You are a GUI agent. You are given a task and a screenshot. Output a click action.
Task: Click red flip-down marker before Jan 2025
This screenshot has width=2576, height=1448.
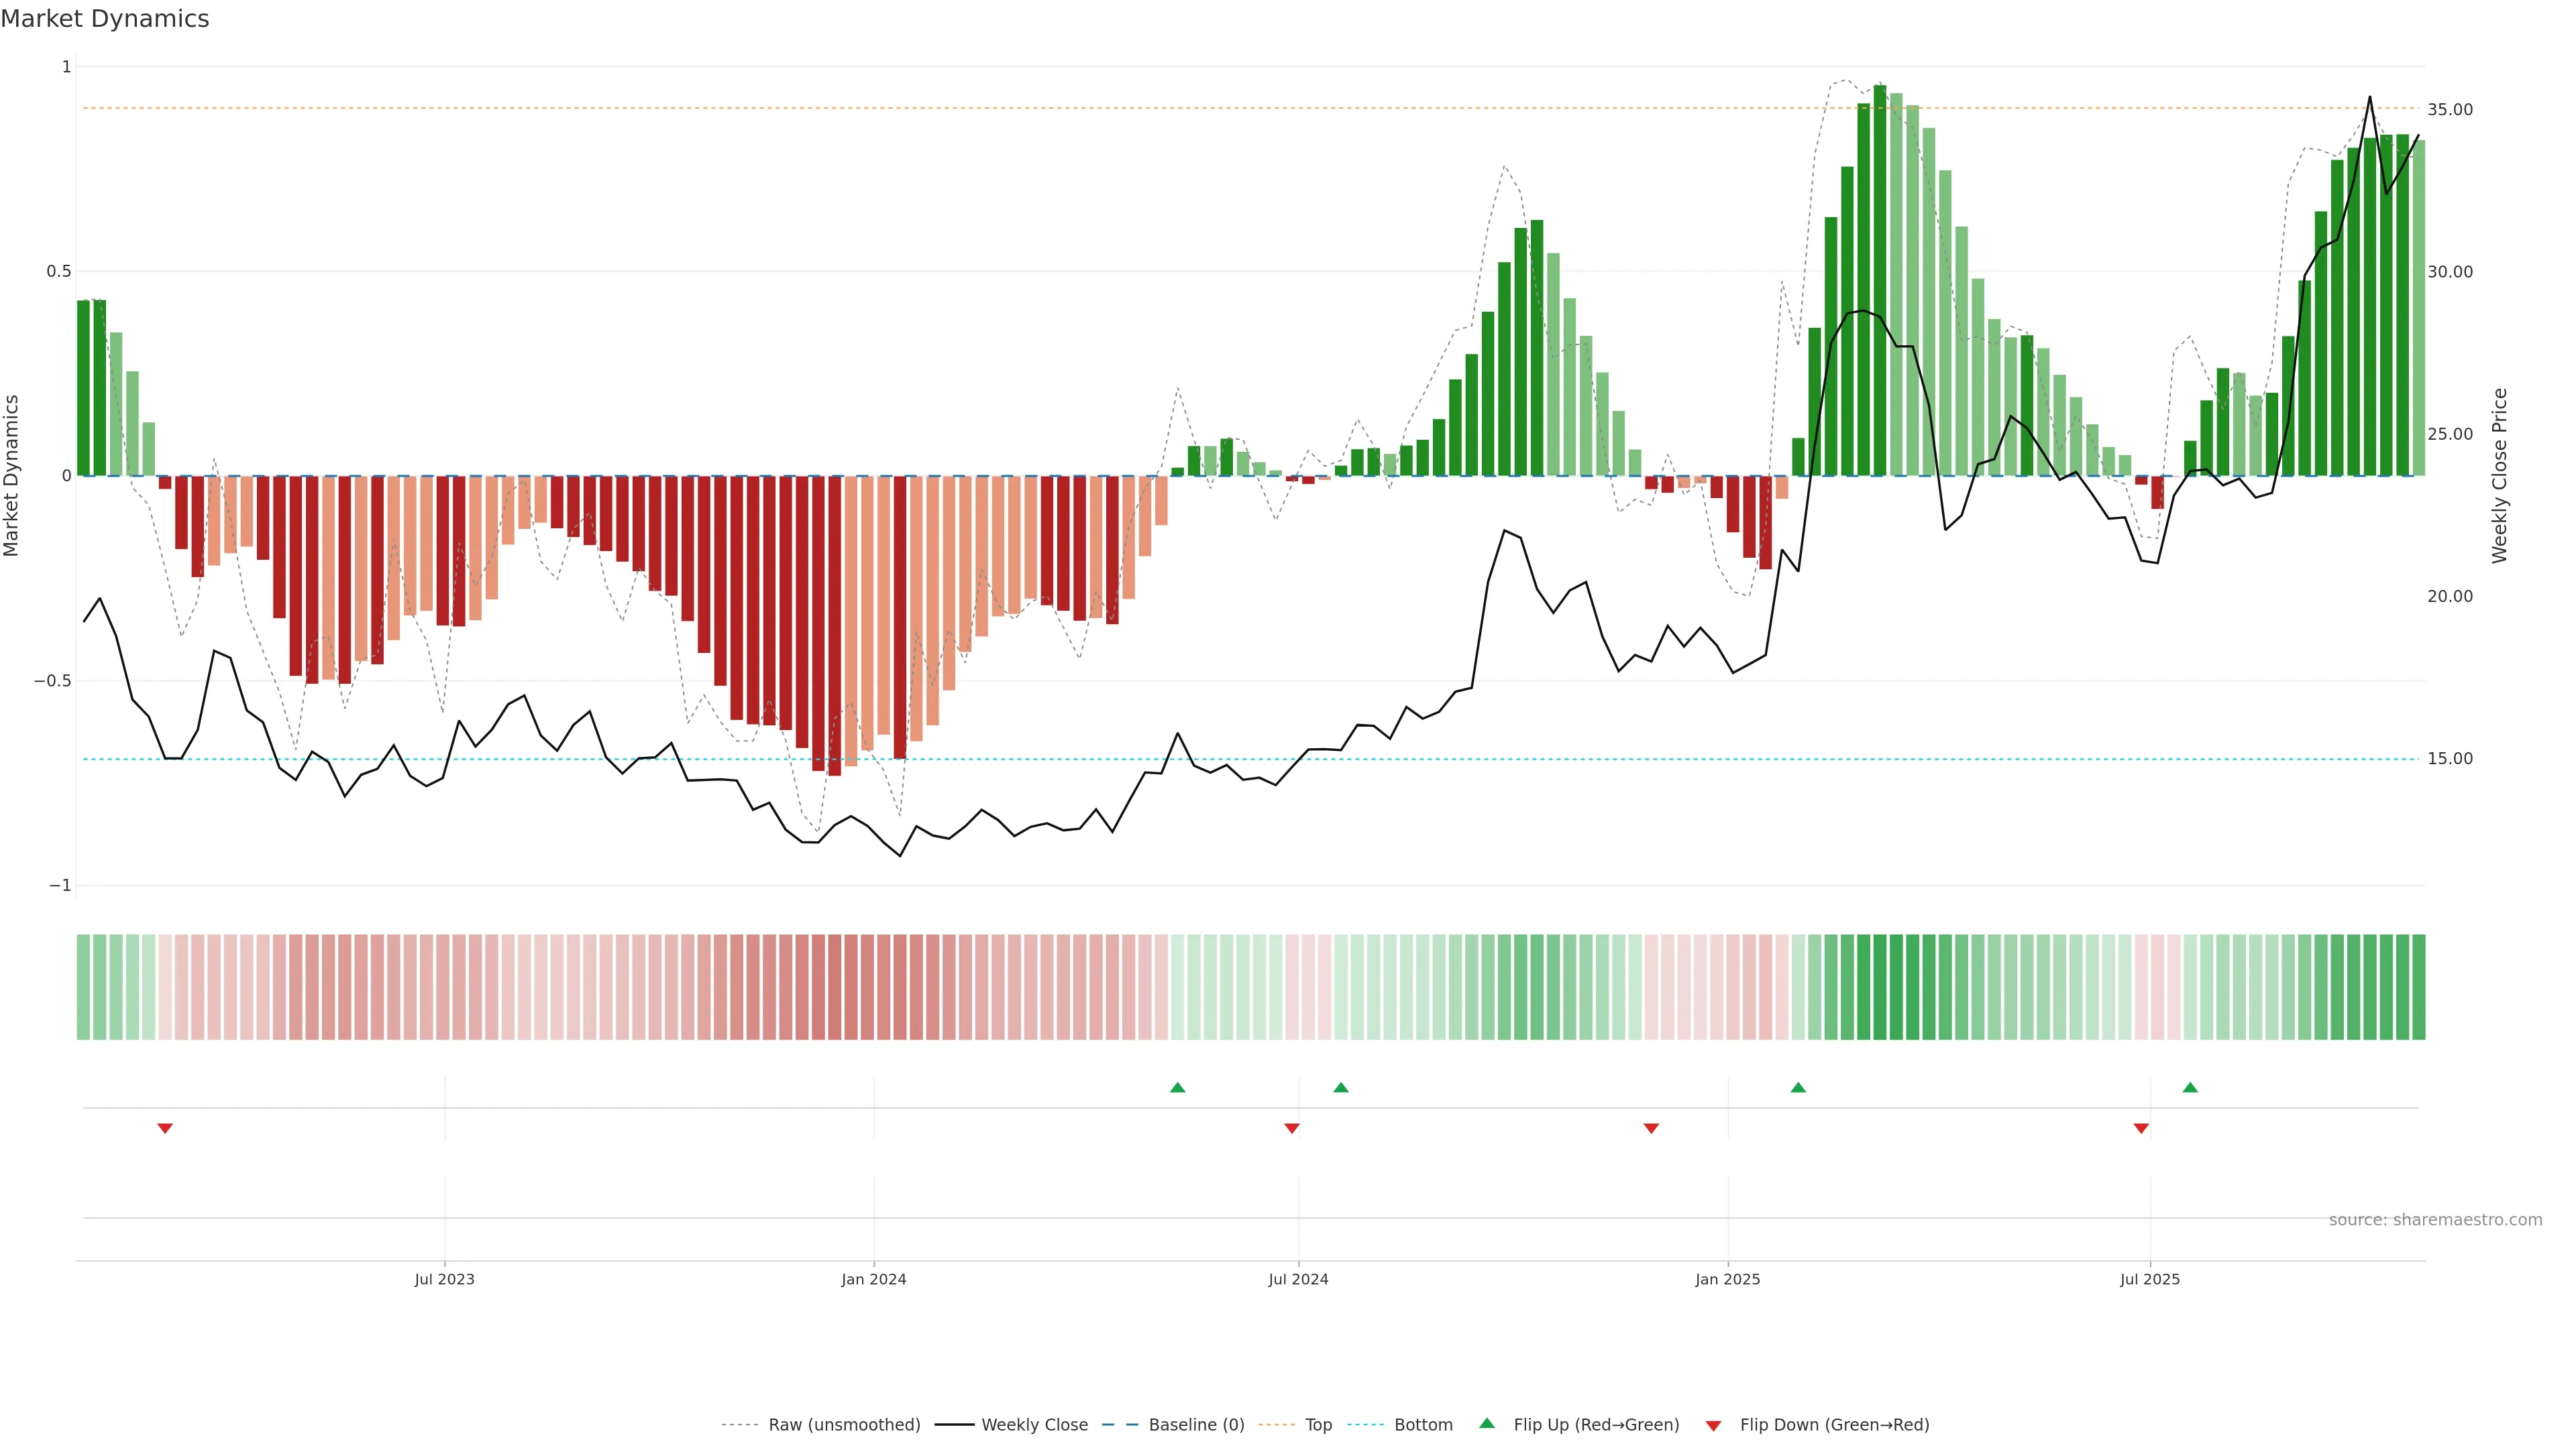click(x=1651, y=1128)
